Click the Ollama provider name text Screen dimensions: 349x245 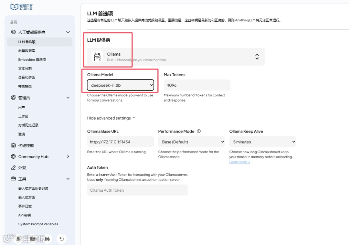click(x=114, y=54)
